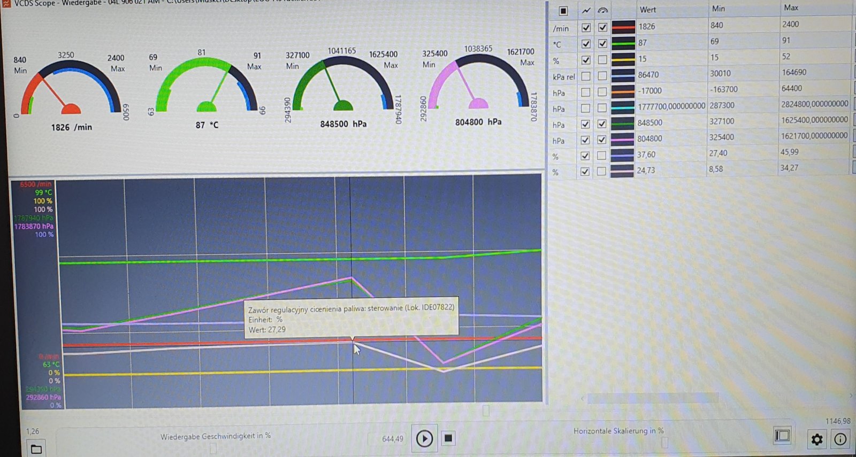Toggle the side panel layout icon

pyautogui.click(x=782, y=436)
